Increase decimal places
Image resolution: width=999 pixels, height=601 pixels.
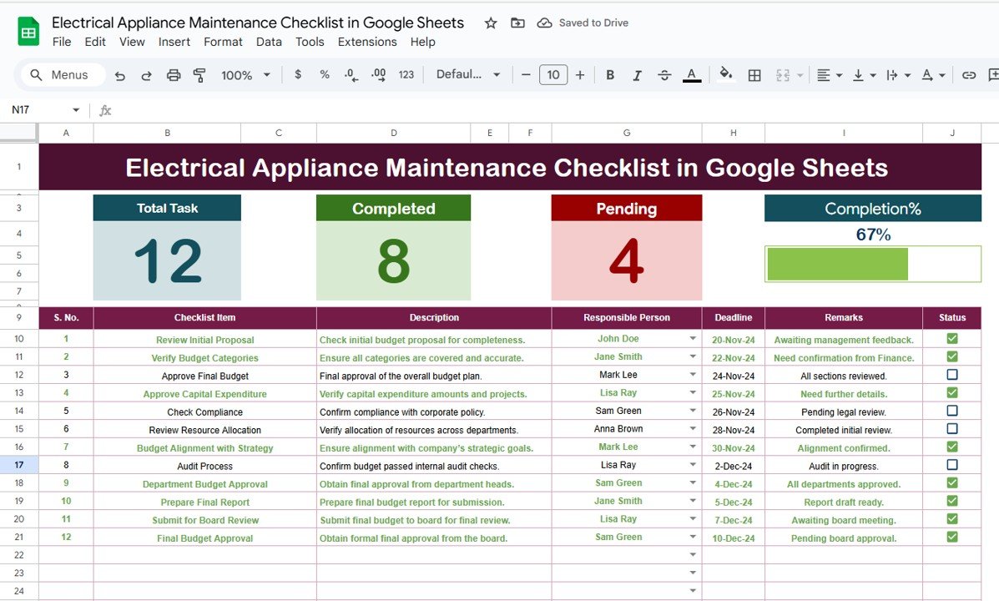[378, 74]
